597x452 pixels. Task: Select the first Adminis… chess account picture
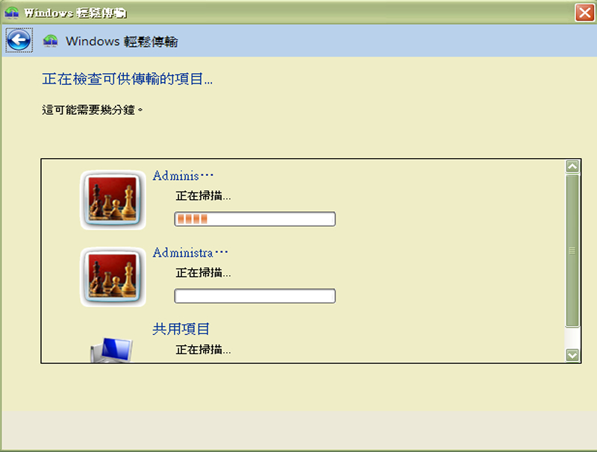click(x=113, y=200)
